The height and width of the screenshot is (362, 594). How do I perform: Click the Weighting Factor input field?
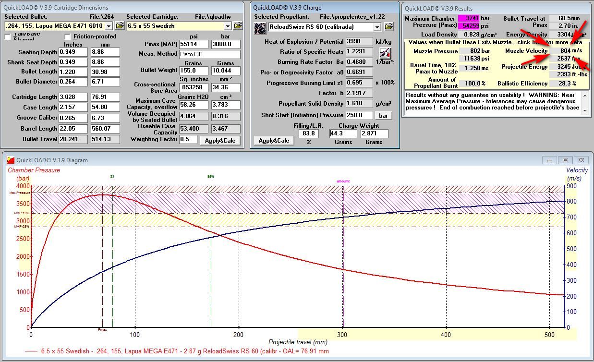188,139
